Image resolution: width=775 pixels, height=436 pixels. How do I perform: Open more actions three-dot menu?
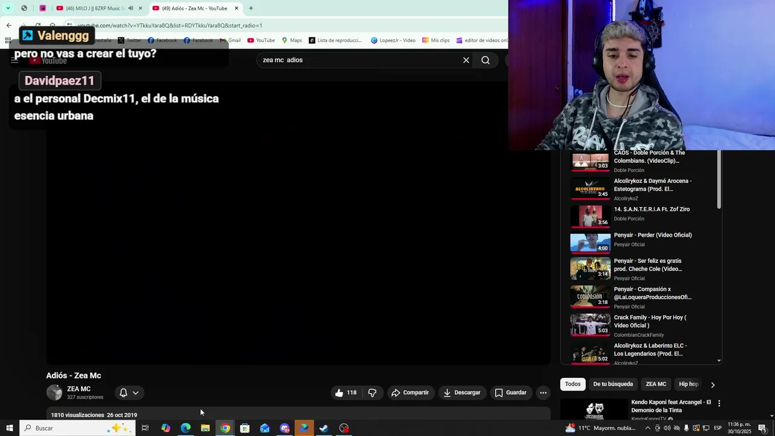coord(543,392)
